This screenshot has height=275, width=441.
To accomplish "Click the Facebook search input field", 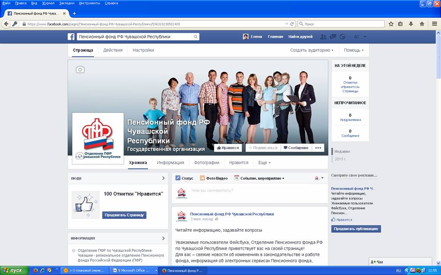I will 135,37.
